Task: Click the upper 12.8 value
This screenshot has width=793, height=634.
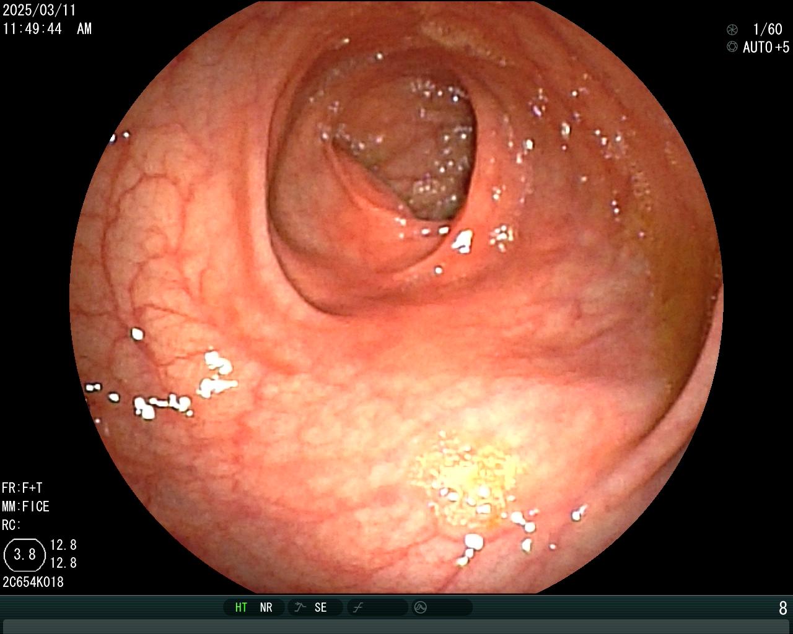Action: click(63, 545)
